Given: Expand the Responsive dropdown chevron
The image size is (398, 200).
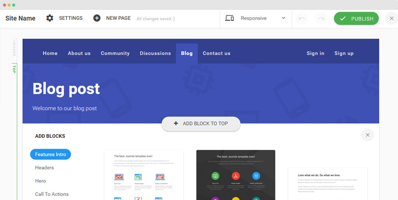Looking at the screenshot, I should [x=284, y=18].
